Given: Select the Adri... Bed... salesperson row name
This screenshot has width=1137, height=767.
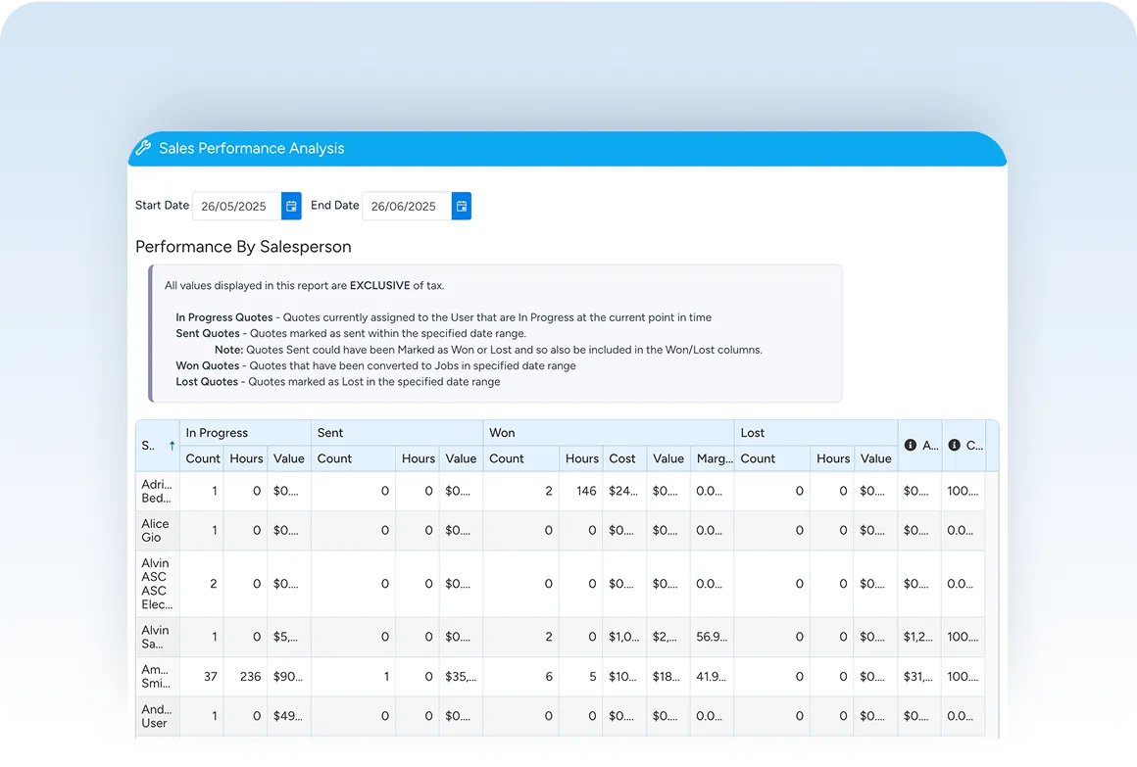Looking at the screenshot, I should point(157,491).
